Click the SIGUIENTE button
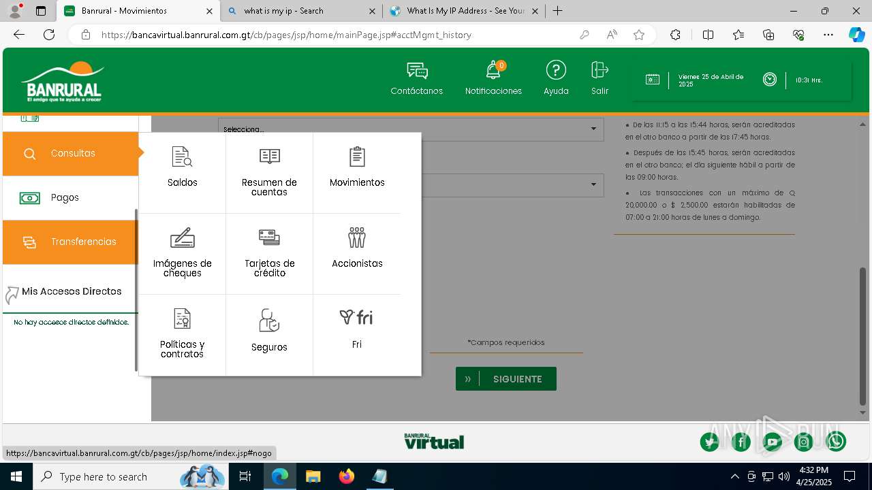 click(x=506, y=379)
